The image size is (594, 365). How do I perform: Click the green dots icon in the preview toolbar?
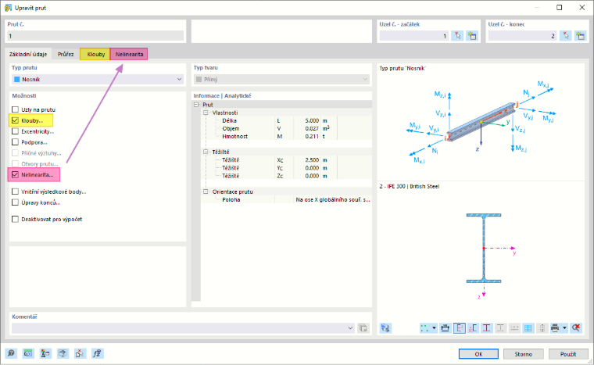[424, 327]
